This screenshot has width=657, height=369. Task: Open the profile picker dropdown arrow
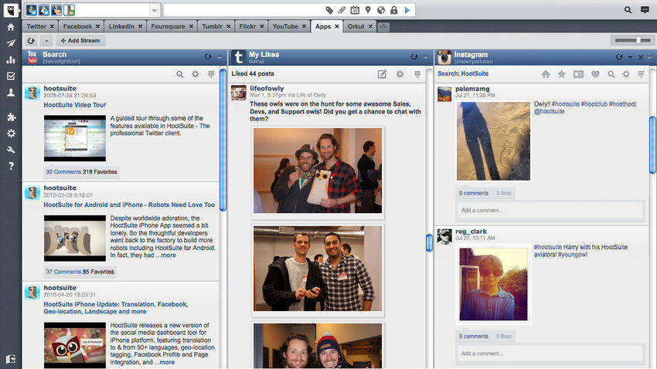point(155,10)
